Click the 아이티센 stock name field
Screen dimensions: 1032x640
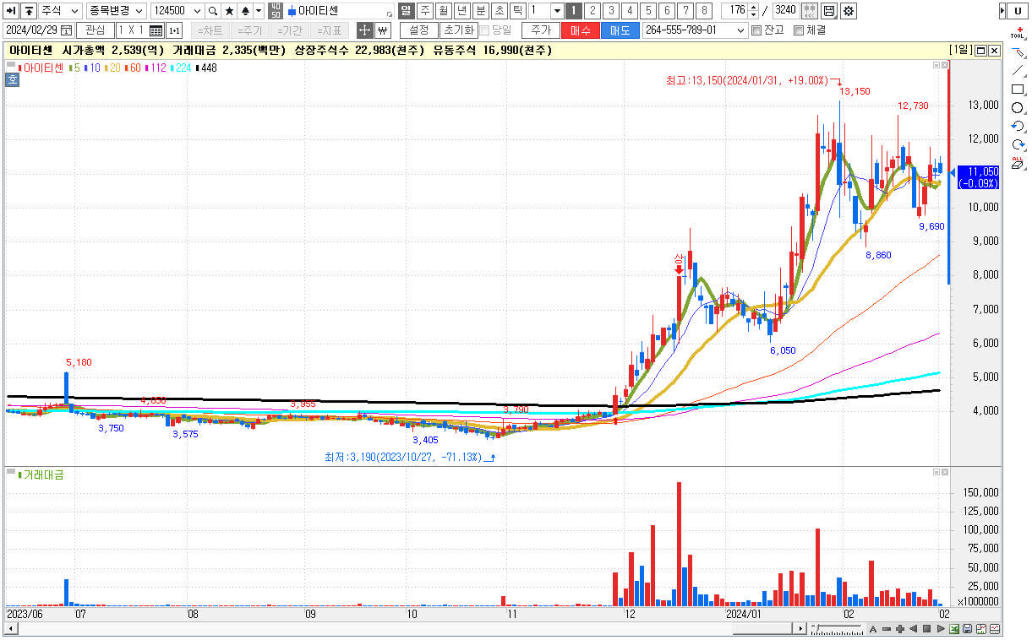coord(340,11)
